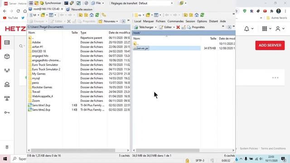
Task: Open the Commandes menu
Action: (175, 21)
